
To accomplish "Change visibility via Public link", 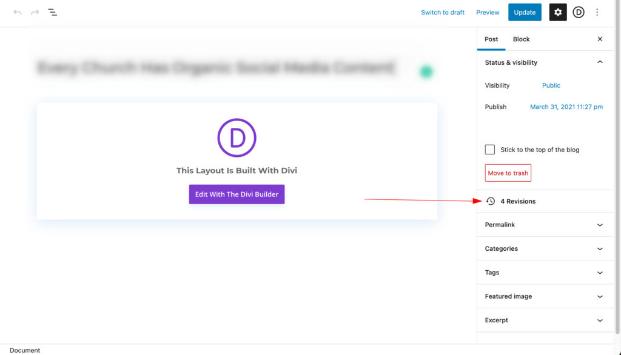I will coord(551,85).
